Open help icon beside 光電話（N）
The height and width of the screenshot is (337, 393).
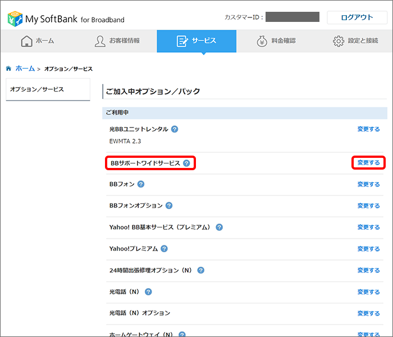(148, 292)
